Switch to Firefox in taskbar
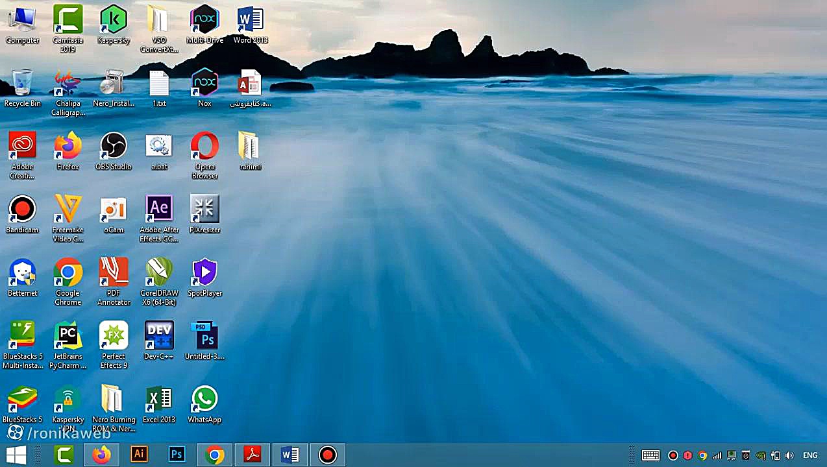Image resolution: width=827 pixels, height=467 pixels. 101,455
